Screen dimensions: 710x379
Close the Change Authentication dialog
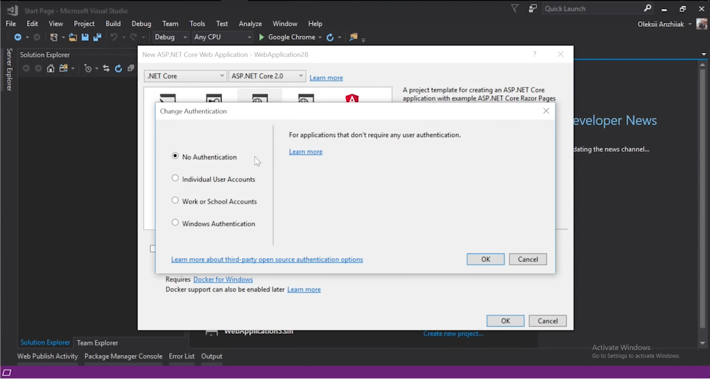click(x=546, y=111)
